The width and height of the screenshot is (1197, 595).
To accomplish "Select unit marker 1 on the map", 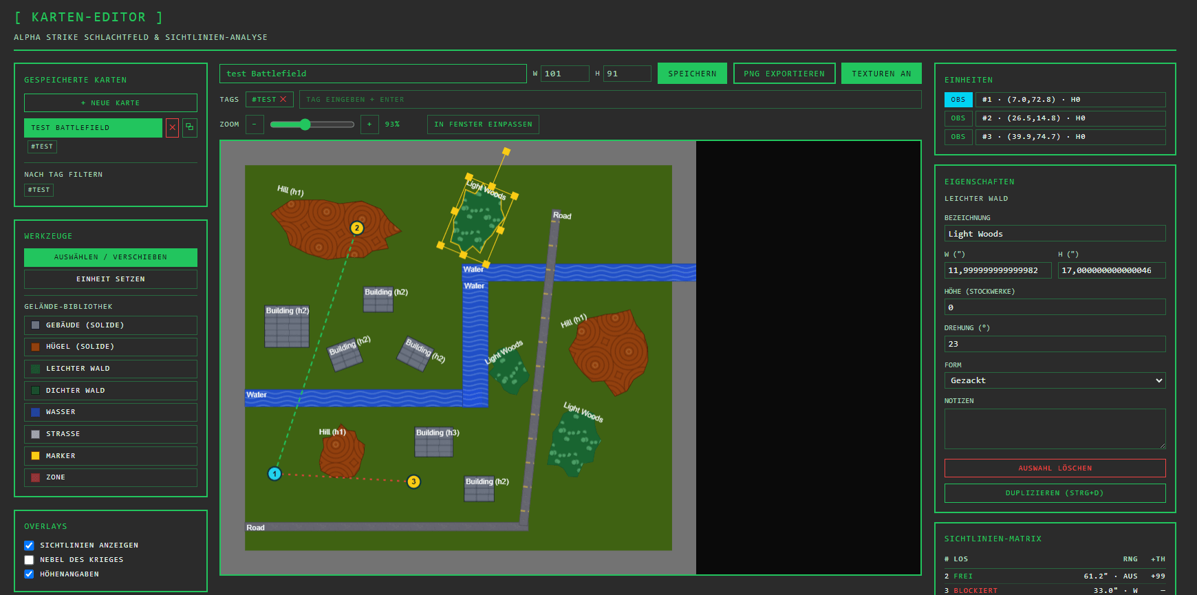I will tap(274, 473).
